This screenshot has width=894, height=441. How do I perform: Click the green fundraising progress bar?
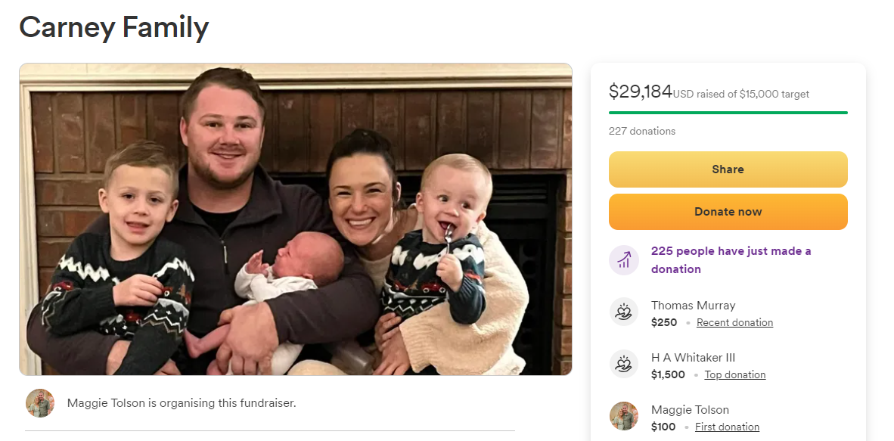[728, 113]
